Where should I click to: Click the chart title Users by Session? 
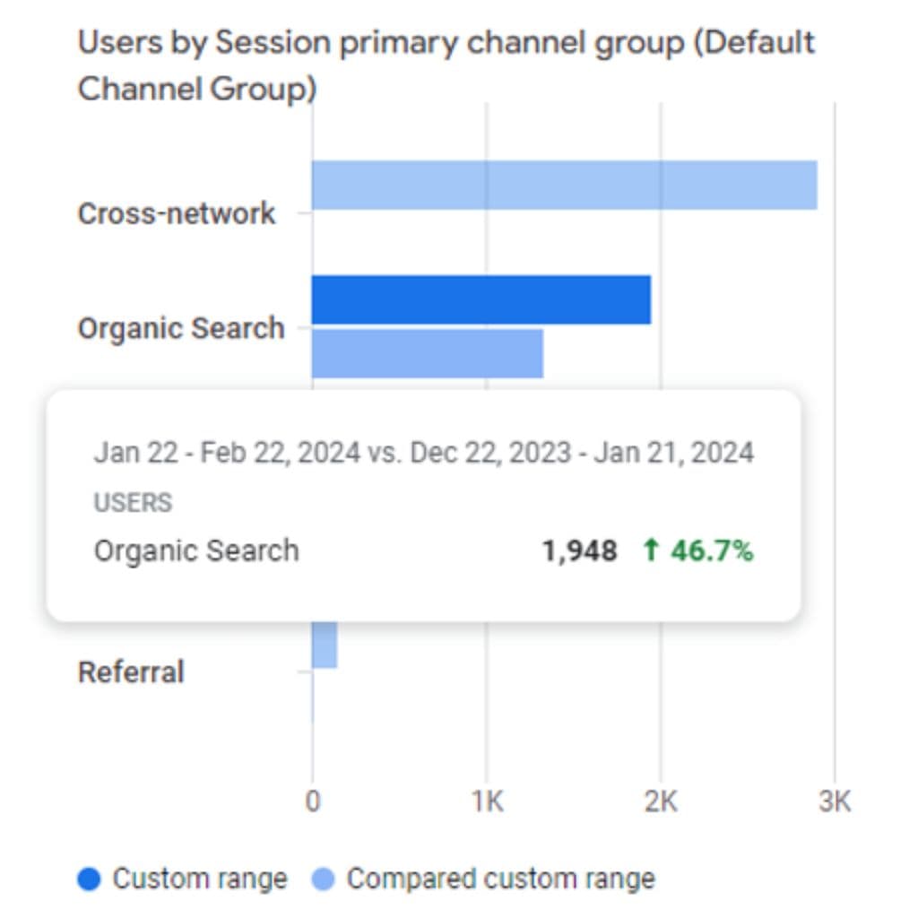(446, 65)
